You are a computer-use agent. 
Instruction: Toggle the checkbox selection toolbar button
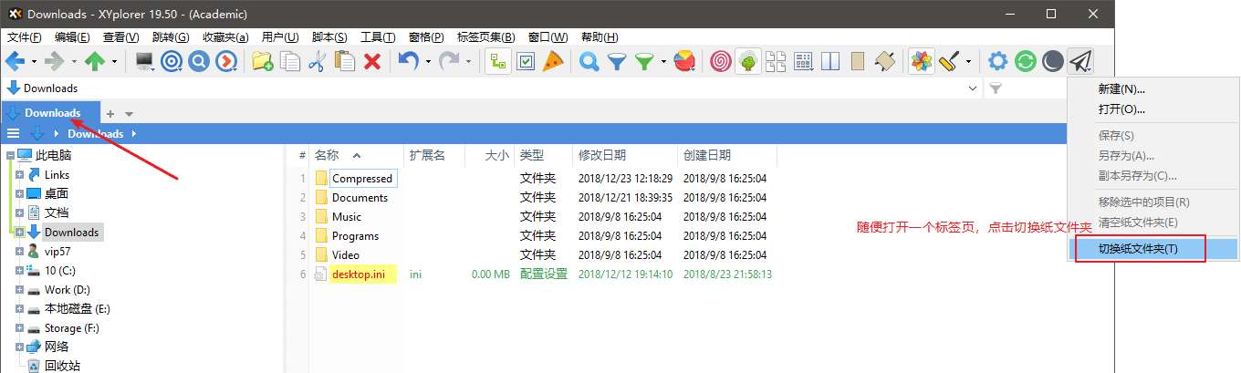[525, 61]
